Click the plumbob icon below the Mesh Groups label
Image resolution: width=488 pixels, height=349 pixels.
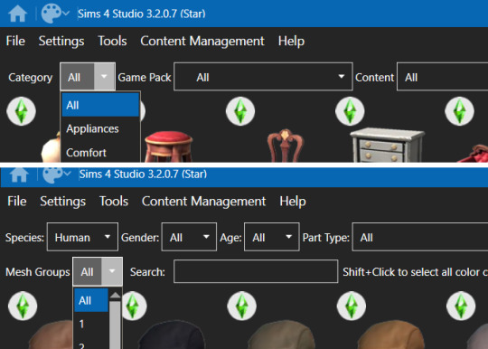point(23,306)
